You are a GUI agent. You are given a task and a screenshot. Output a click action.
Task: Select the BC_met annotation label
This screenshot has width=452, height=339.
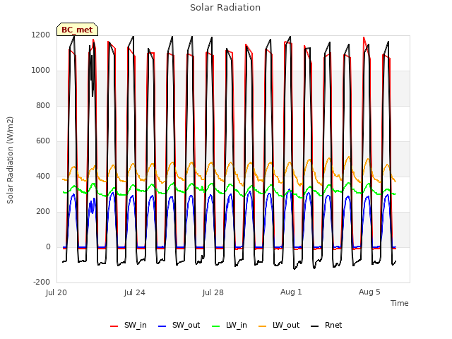coord(77,30)
